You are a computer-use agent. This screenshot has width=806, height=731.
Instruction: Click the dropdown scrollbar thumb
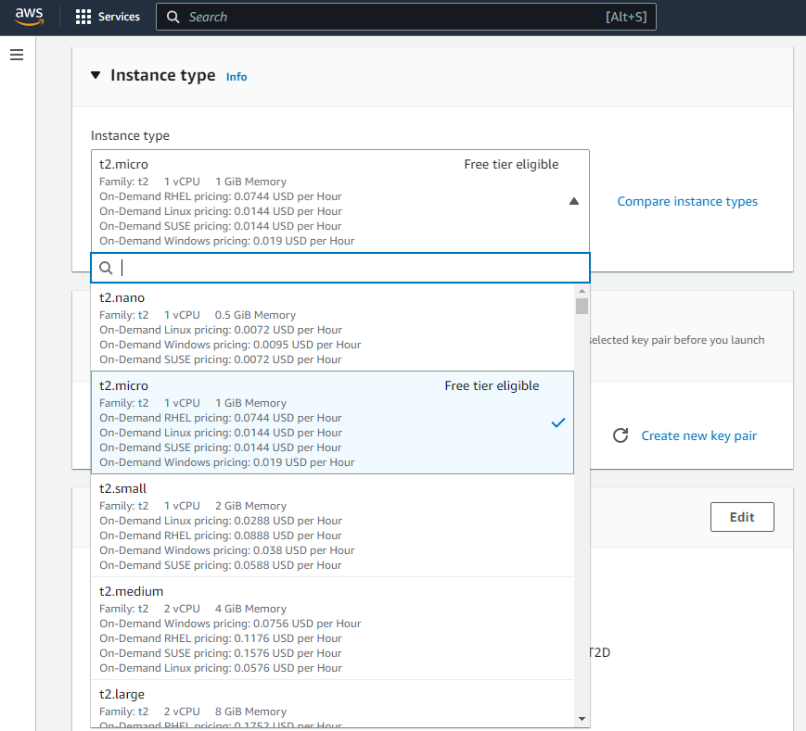click(x=582, y=306)
